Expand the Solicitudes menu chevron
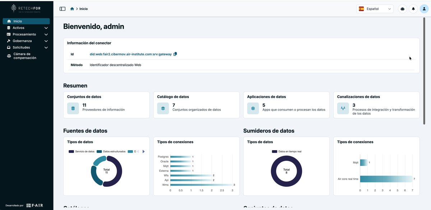 46,47
